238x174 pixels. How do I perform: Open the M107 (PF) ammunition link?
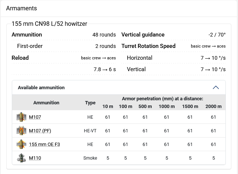pyautogui.click(x=40, y=131)
